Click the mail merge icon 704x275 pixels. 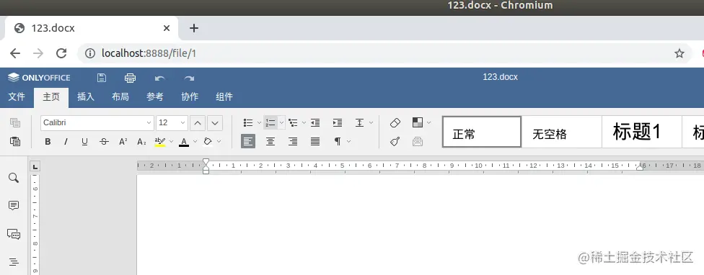418,142
